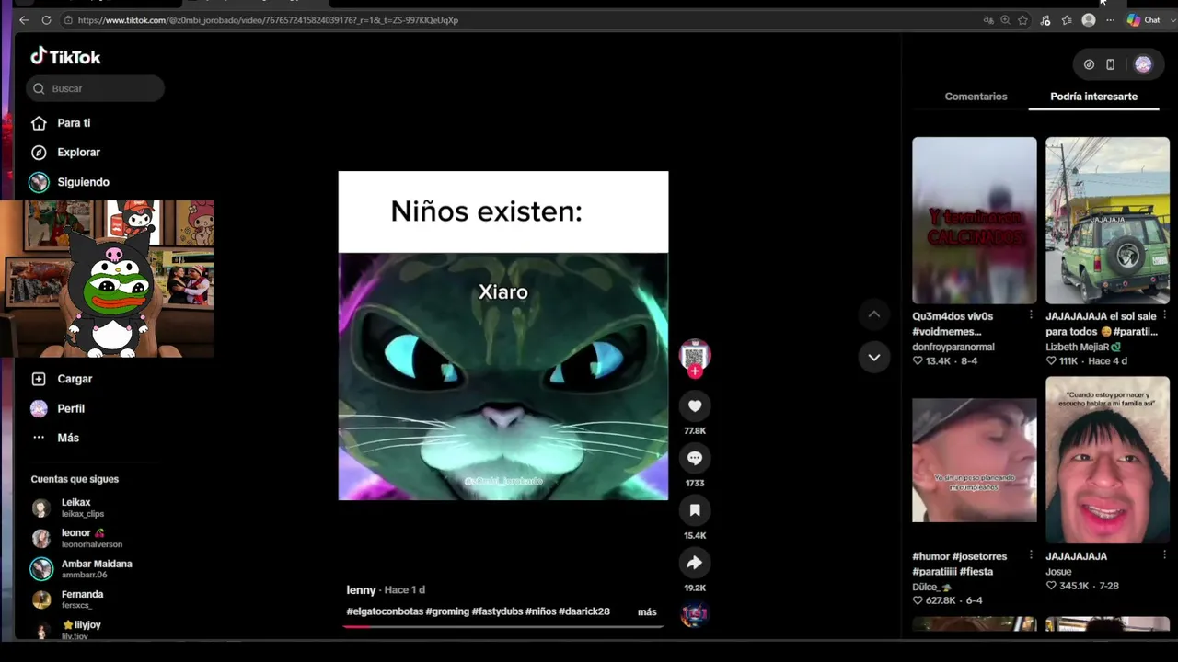
Task: Open Lizbeth MejiaR's profile
Action: pyautogui.click(x=1083, y=347)
